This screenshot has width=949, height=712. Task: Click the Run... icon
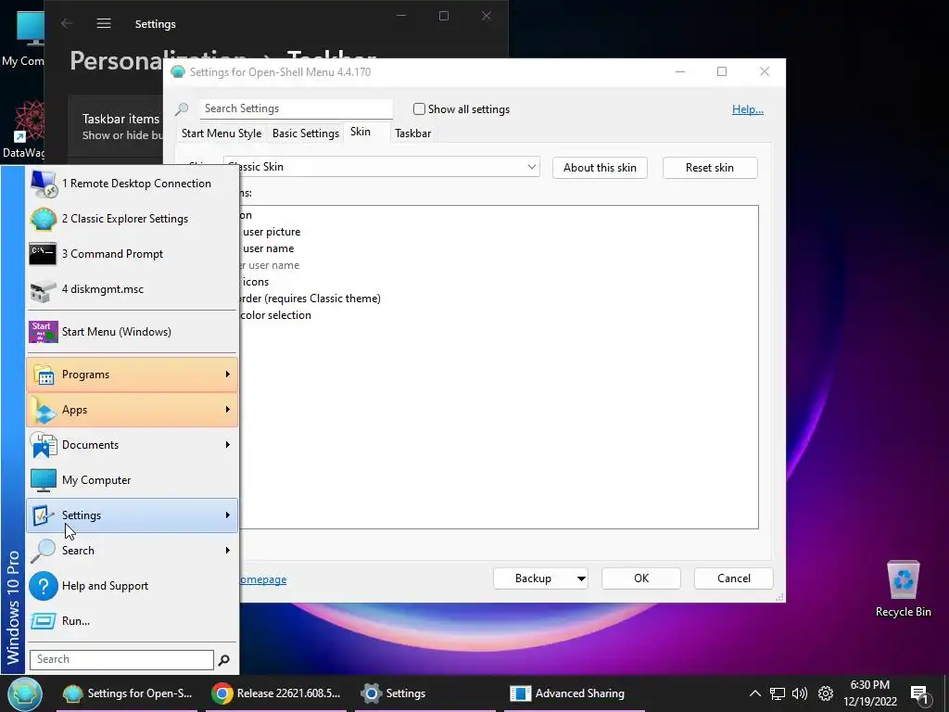click(x=44, y=620)
